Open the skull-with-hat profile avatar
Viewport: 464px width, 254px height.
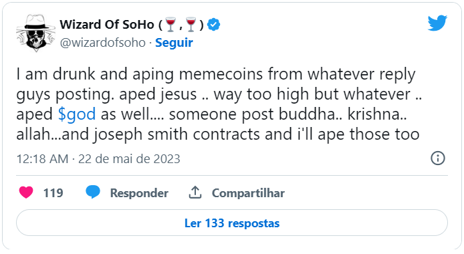point(36,33)
